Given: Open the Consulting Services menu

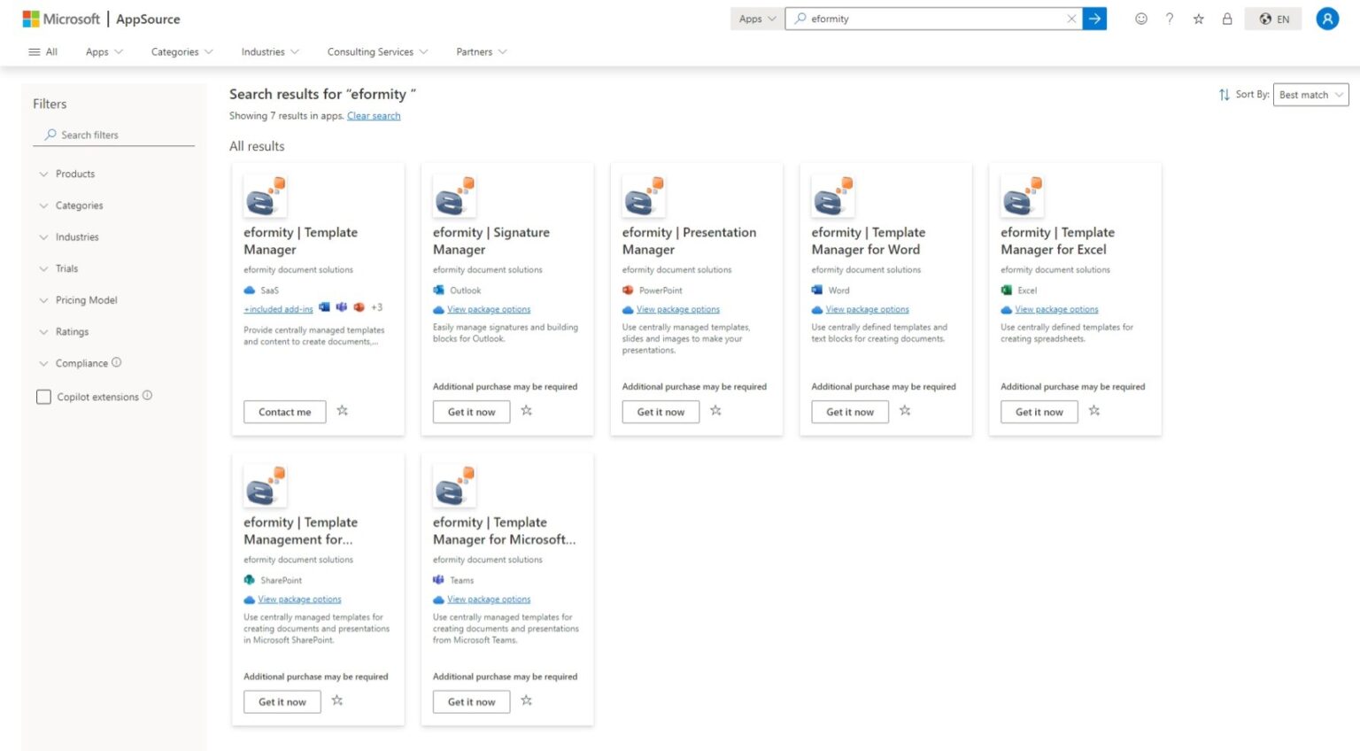Looking at the screenshot, I should point(377,52).
